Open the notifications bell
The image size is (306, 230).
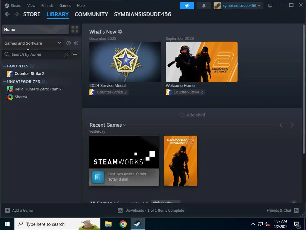(204, 6)
